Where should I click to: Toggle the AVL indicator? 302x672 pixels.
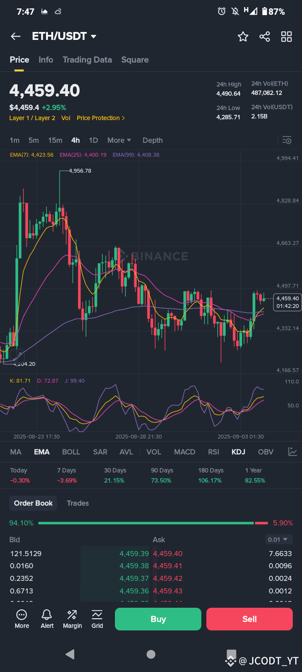(x=126, y=452)
